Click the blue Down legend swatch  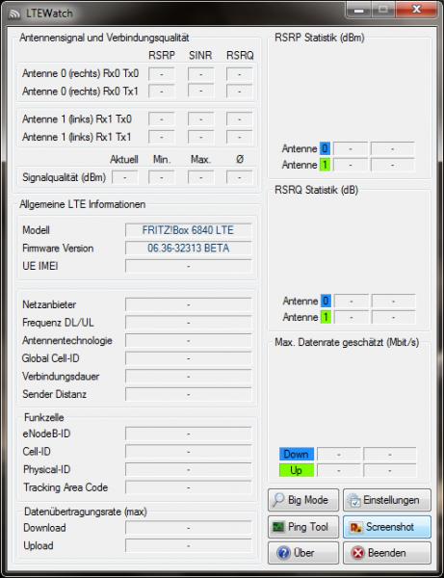[x=297, y=454]
